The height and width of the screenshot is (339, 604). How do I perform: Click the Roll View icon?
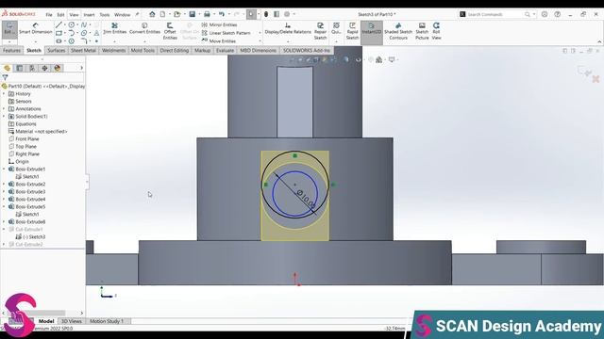point(436,31)
